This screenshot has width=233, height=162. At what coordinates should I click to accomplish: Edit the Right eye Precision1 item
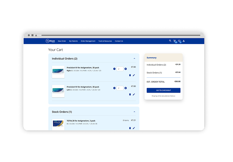(134, 75)
